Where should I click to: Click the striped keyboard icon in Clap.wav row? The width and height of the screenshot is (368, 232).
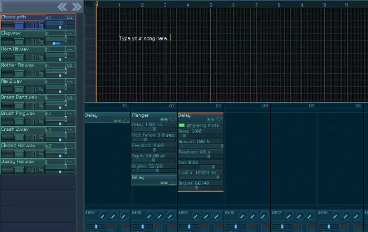(7, 41)
